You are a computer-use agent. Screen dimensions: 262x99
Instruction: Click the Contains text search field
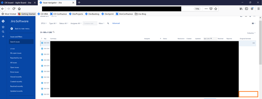[90, 23]
